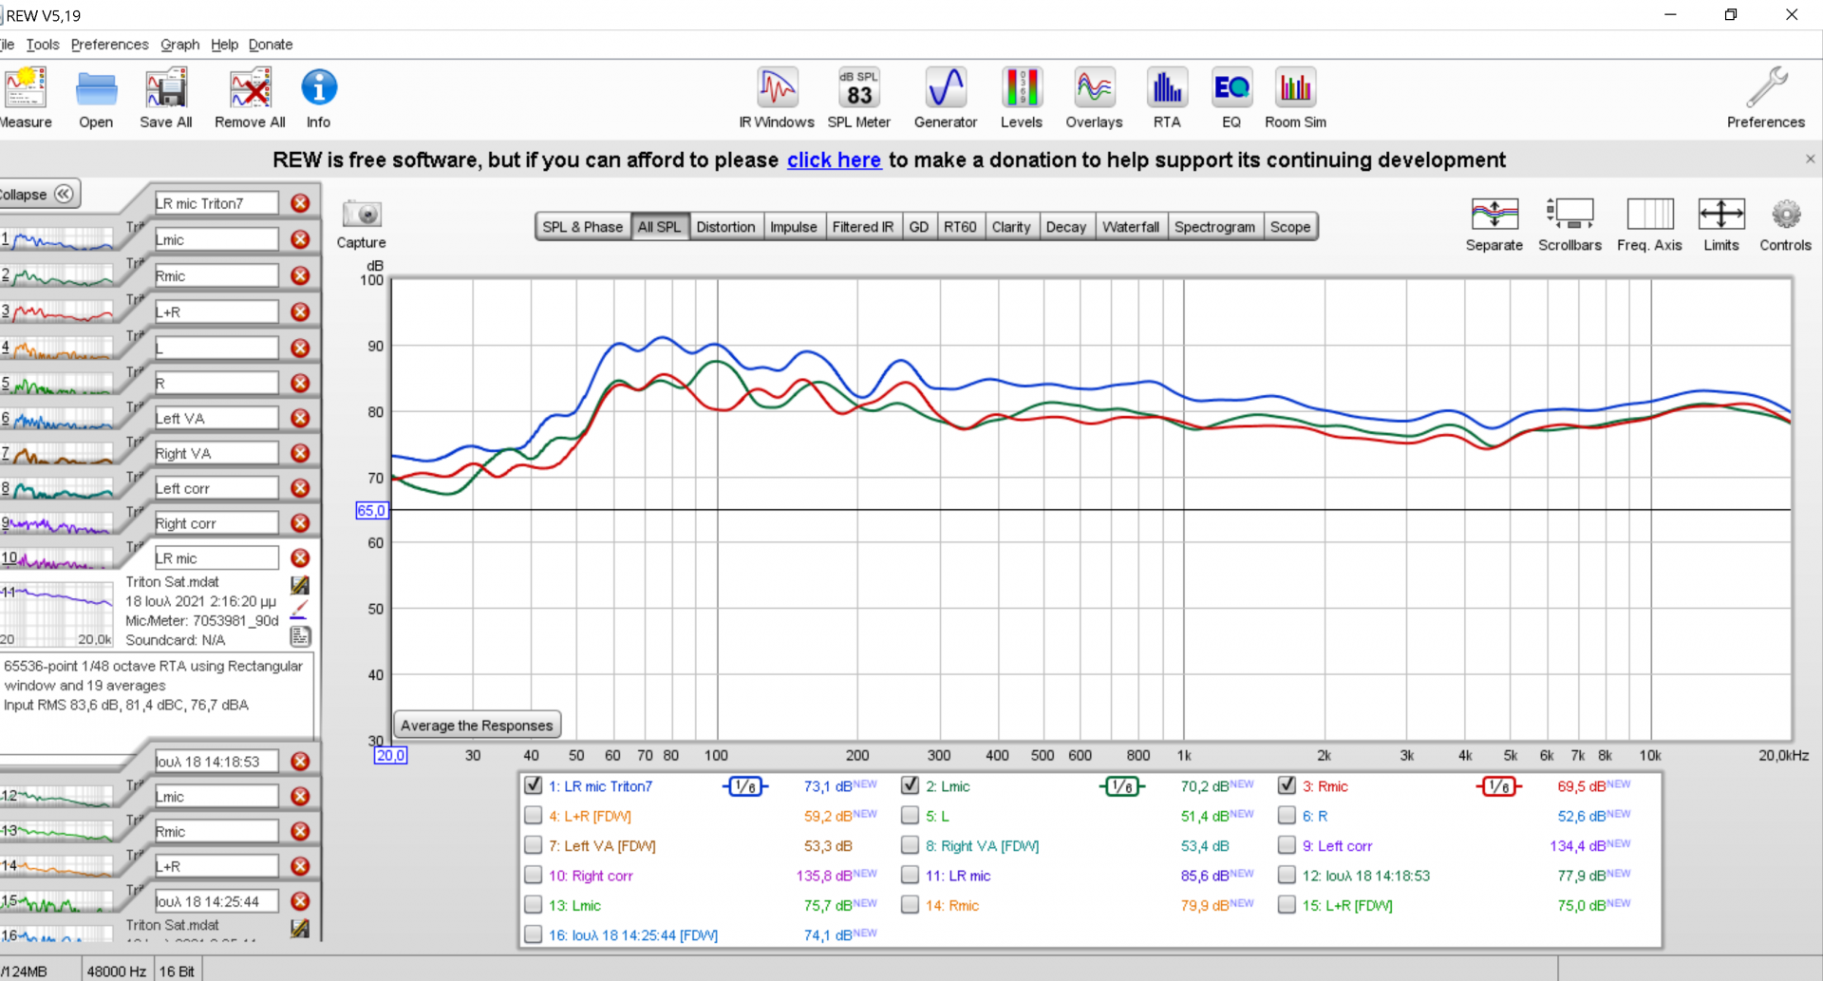The height and width of the screenshot is (981, 1823).
Task: Click the Remove All icon
Action: click(x=250, y=97)
